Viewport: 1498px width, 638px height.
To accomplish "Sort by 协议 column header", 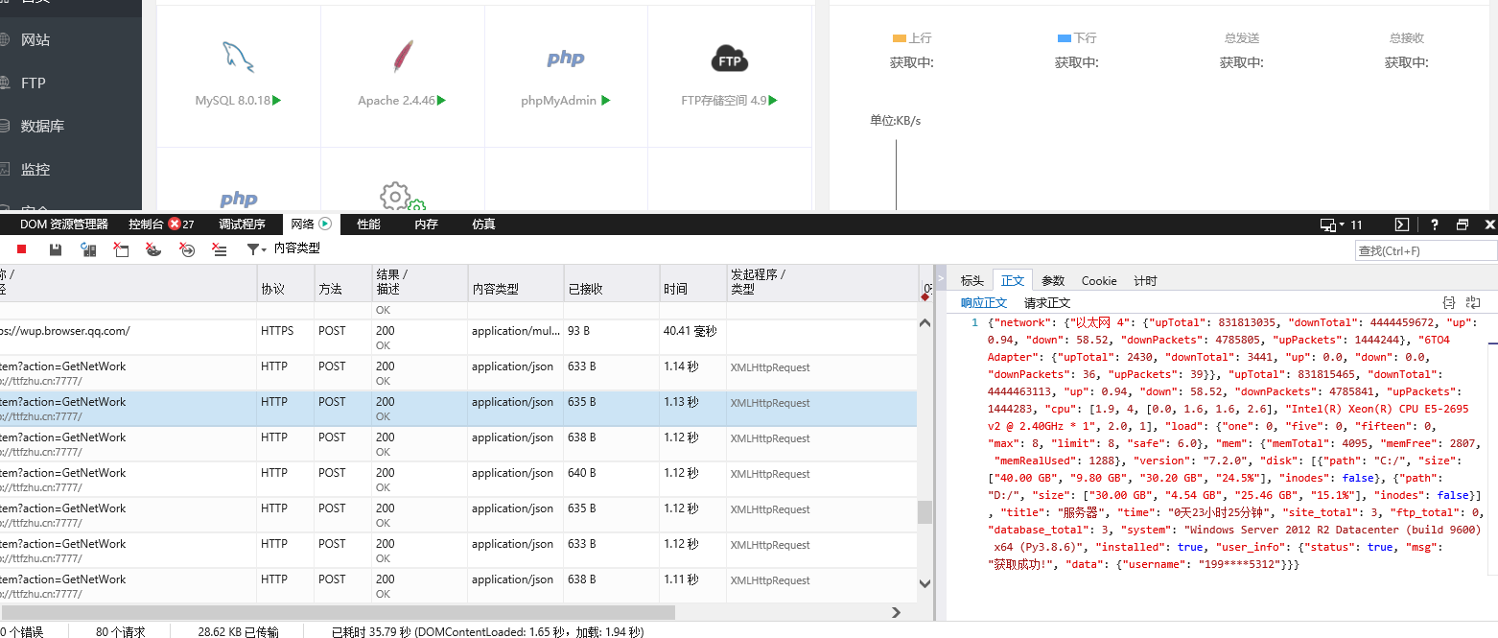I will [286, 283].
